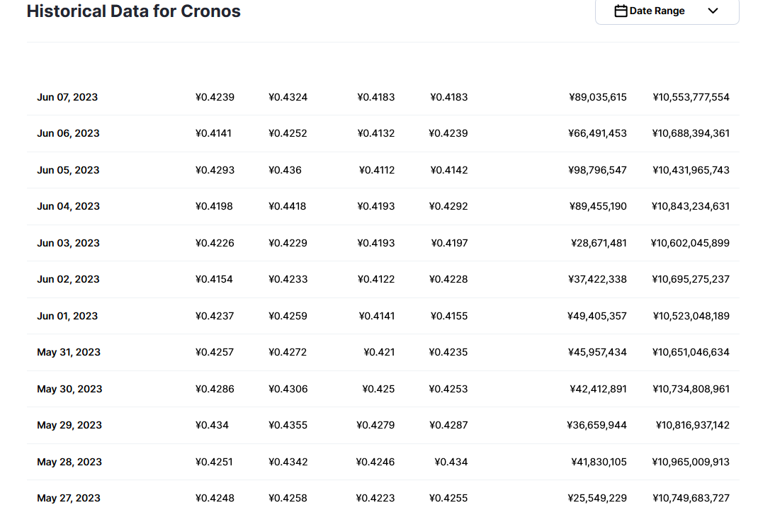Click the Jun 05, 2023 date entry
Viewport: 758px width, 510px height.
(x=68, y=170)
